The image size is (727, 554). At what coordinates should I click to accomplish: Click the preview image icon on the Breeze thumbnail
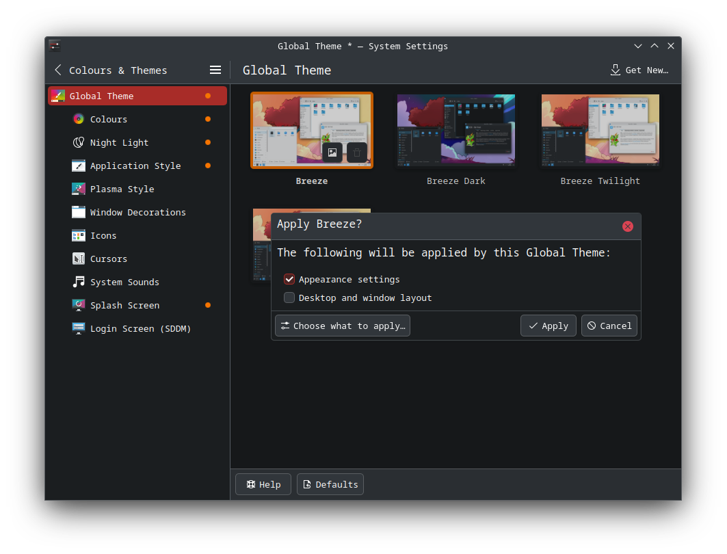[x=332, y=153]
